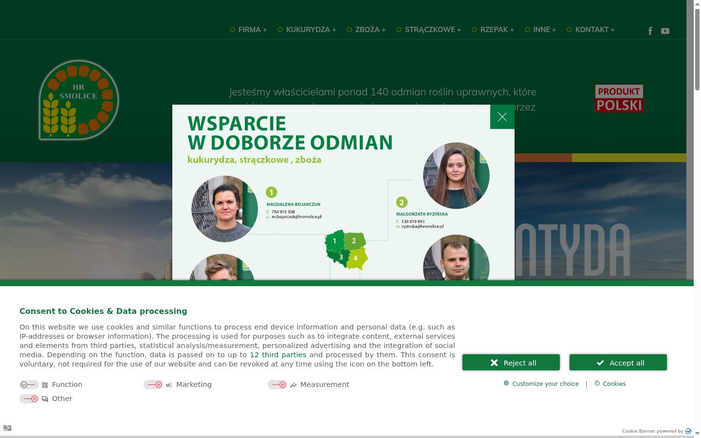701x438 pixels.
Task: Click the region 1 marker on Poland map
Action: 334,241
